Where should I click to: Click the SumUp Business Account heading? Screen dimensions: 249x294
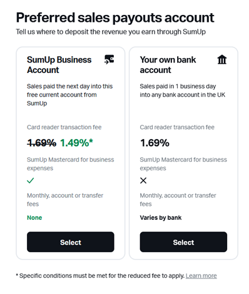click(59, 65)
